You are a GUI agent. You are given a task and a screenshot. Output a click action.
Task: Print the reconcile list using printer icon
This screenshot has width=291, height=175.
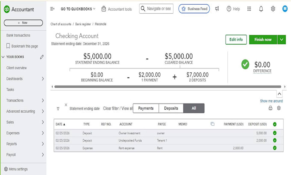pos(270,108)
